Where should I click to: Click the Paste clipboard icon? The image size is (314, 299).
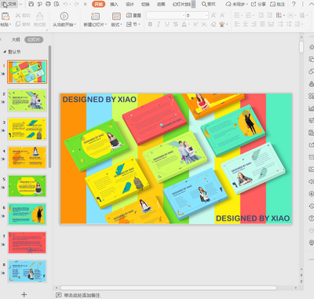pos(5,16)
